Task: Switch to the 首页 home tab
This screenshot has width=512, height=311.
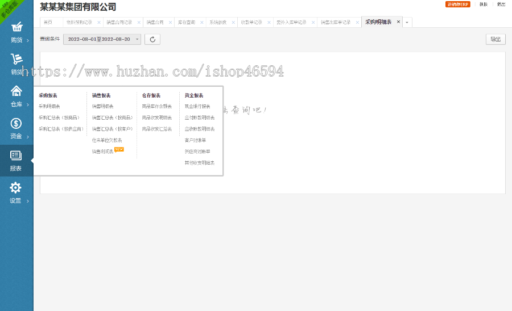Action: pos(48,23)
